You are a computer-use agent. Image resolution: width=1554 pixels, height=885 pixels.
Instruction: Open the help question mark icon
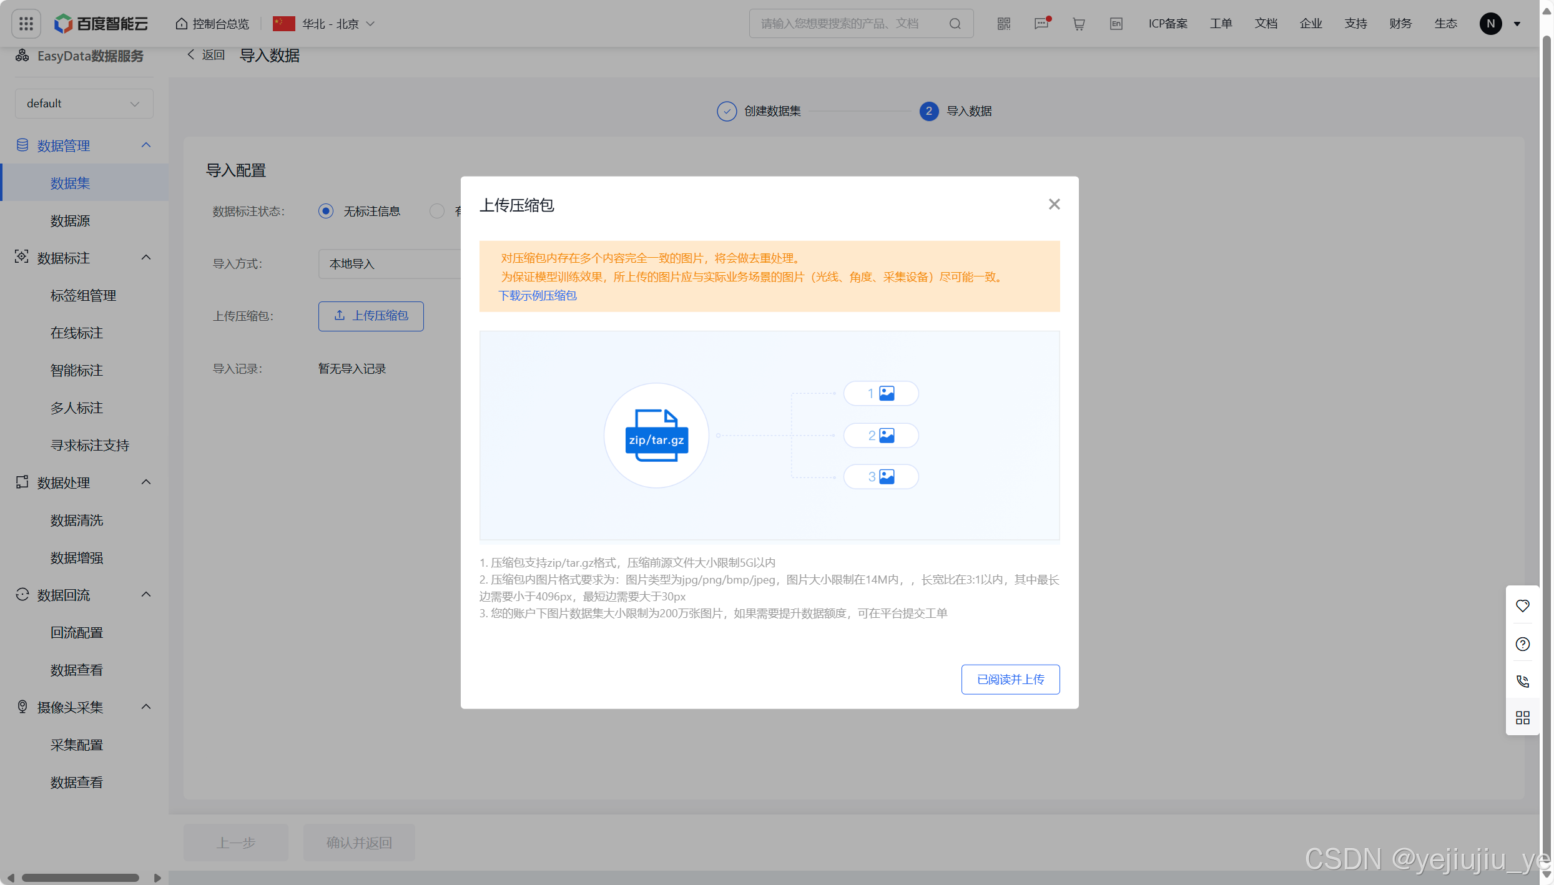pyautogui.click(x=1522, y=644)
